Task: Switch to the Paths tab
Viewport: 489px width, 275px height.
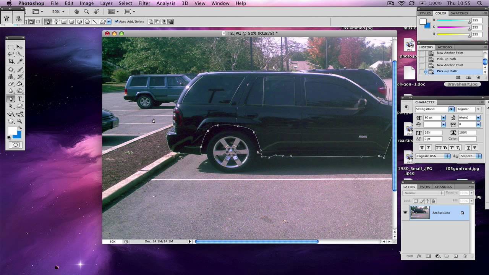Action: 425,187
